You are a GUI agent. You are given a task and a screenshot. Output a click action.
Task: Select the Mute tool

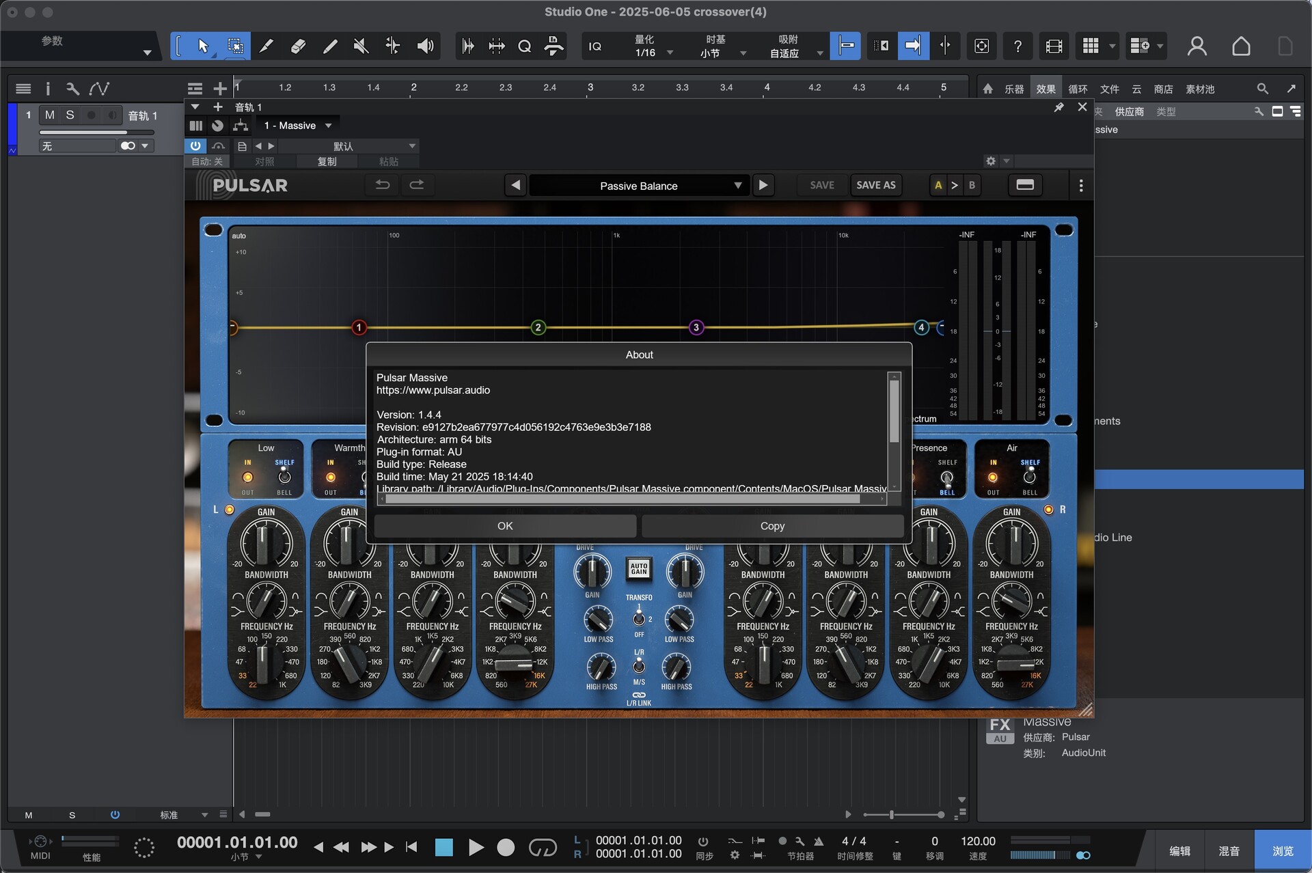pos(361,46)
